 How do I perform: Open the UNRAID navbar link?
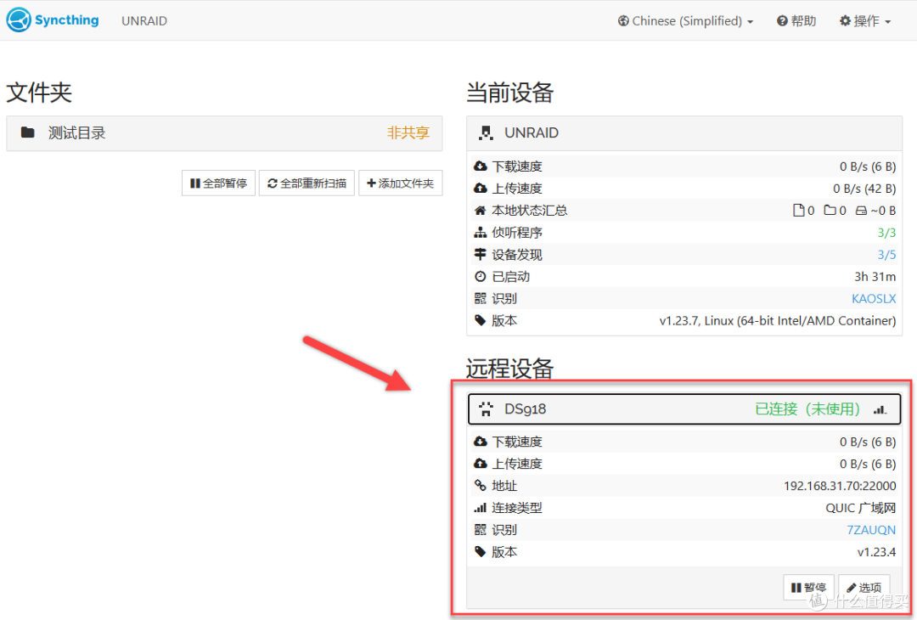pos(143,21)
